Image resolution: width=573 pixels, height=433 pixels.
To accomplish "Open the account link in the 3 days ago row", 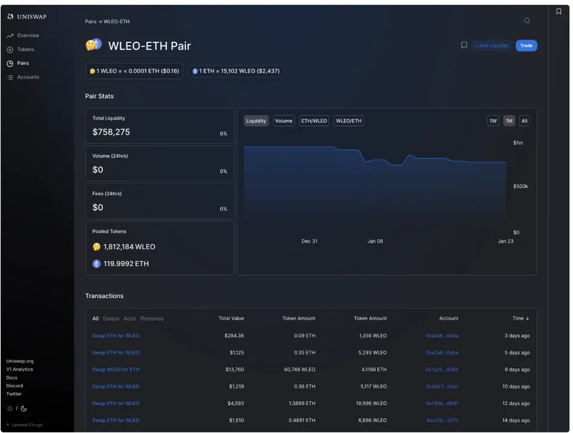I will pyautogui.click(x=442, y=335).
